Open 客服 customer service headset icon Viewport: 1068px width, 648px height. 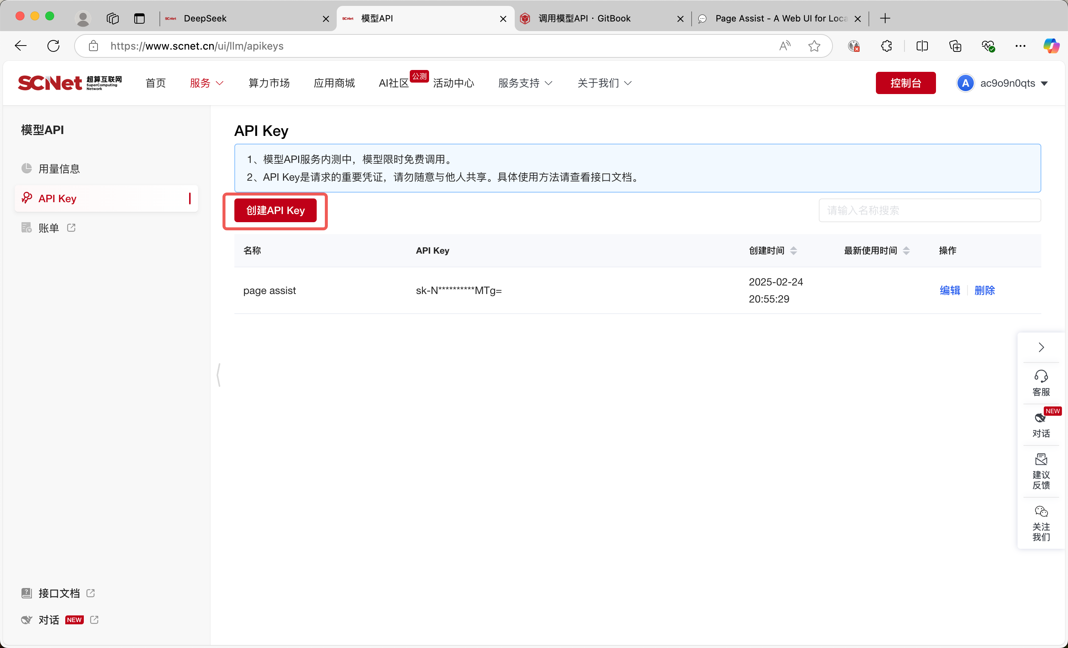[x=1041, y=383]
